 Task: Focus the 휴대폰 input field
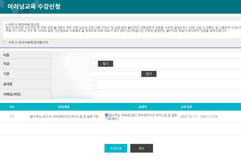(74, 84)
